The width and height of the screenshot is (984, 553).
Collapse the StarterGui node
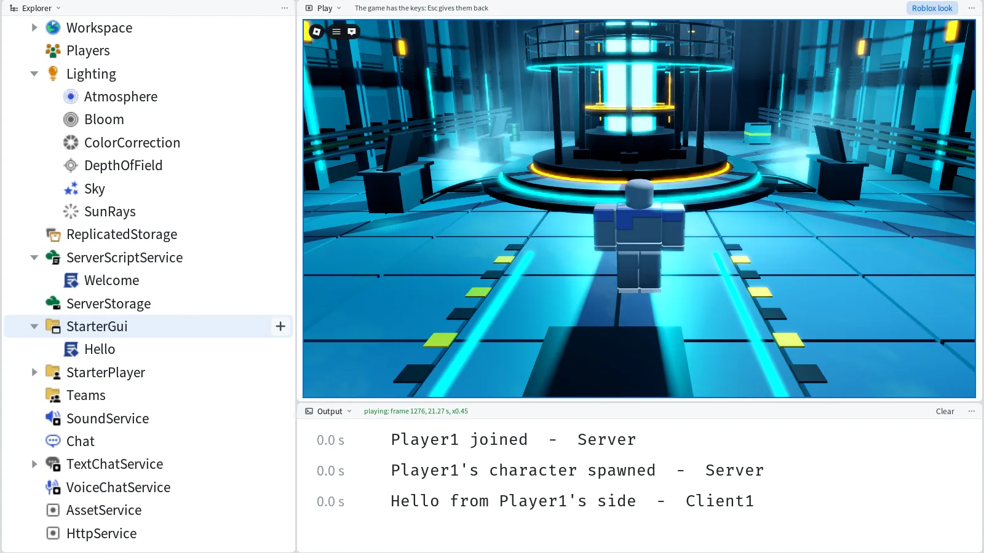[34, 326]
